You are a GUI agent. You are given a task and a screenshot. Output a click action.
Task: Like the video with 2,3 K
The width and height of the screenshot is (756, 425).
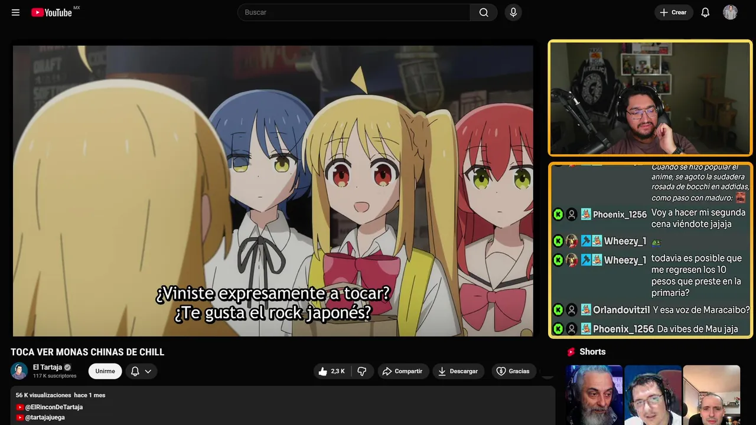pyautogui.click(x=332, y=371)
